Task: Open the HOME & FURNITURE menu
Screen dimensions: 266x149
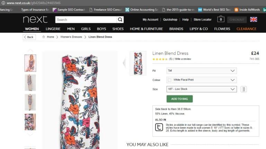Action: click(x=146, y=29)
